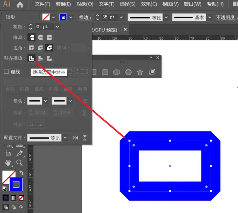
Task: Switch to draw behind mode
Action: pyautogui.click(x=13, y=207)
